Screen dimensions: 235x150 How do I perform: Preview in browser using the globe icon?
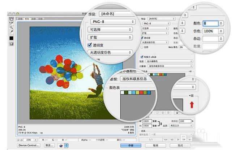61,146
